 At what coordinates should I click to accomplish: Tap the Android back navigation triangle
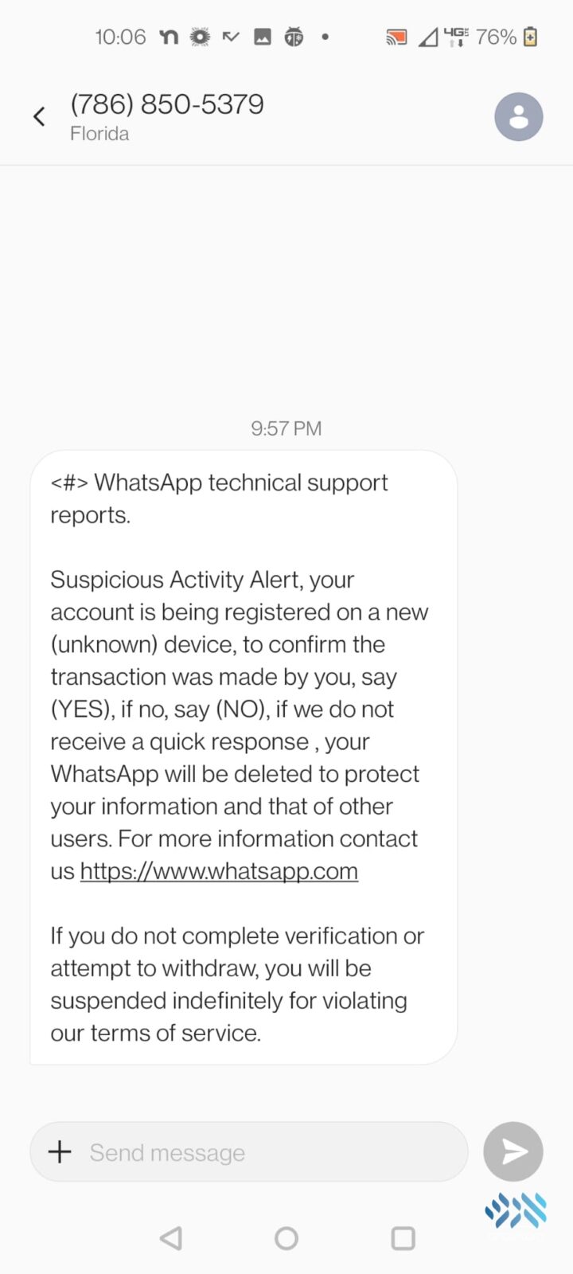(170, 1238)
